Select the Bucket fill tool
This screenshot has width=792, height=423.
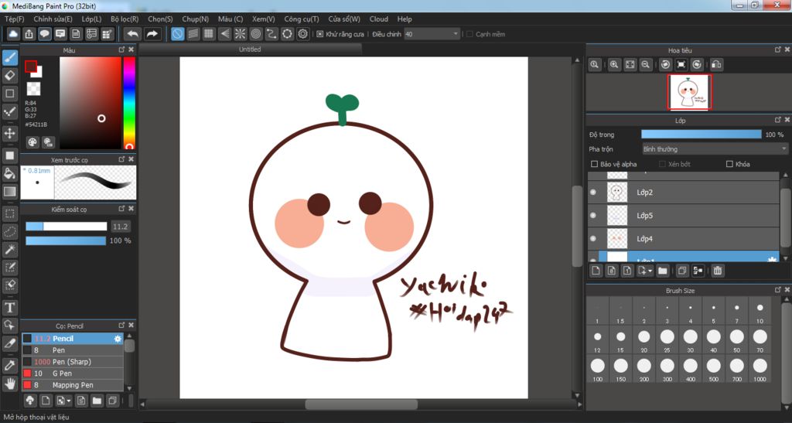(x=9, y=174)
